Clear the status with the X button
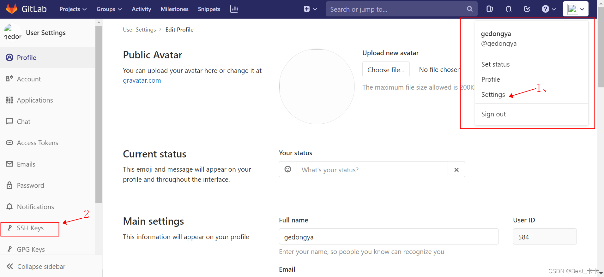The width and height of the screenshot is (604, 277). [x=456, y=170]
